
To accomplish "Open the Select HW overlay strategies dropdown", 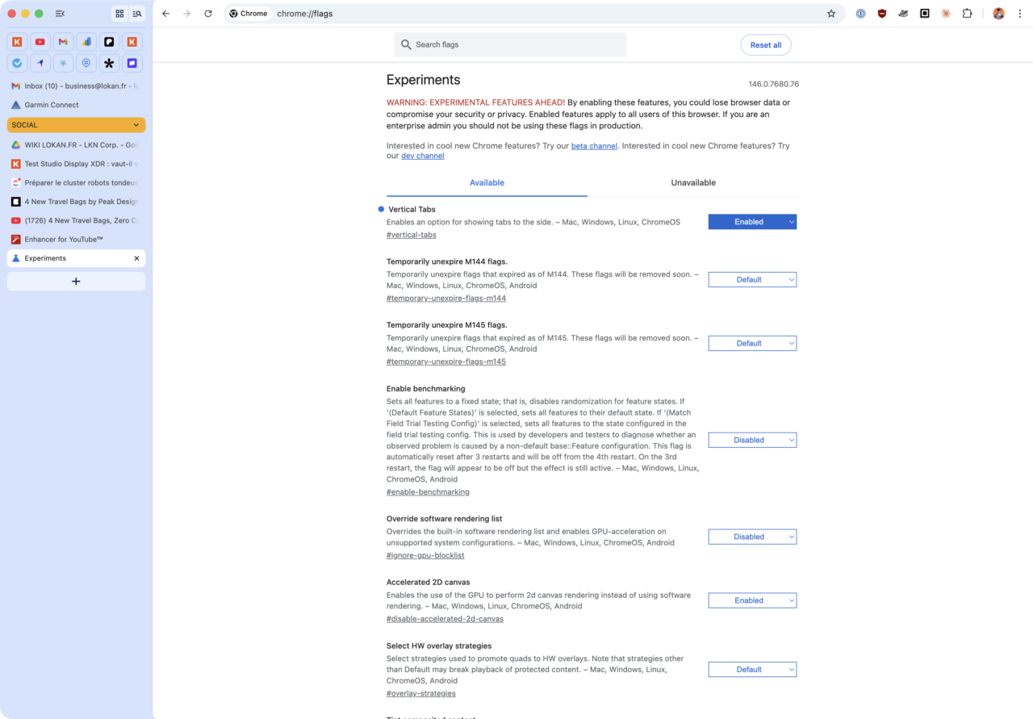I will pos(752,669).
